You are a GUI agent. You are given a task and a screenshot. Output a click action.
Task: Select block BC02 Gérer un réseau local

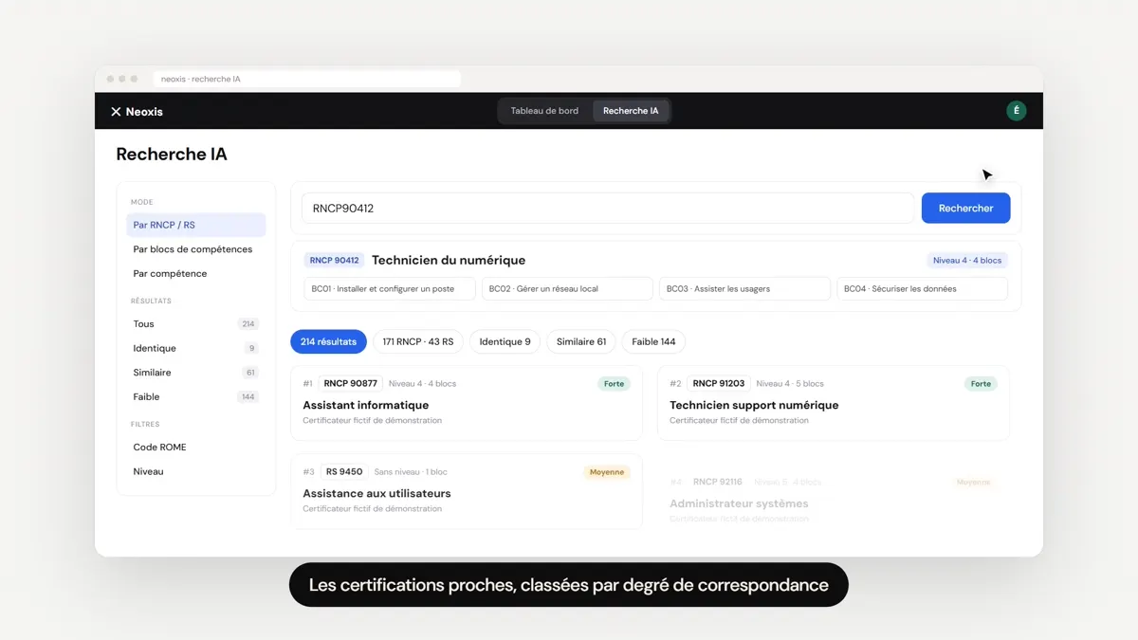[x=567, y=288]
